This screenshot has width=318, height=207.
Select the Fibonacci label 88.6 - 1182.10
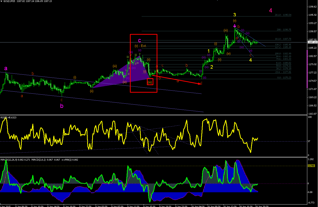pos(284,56)
